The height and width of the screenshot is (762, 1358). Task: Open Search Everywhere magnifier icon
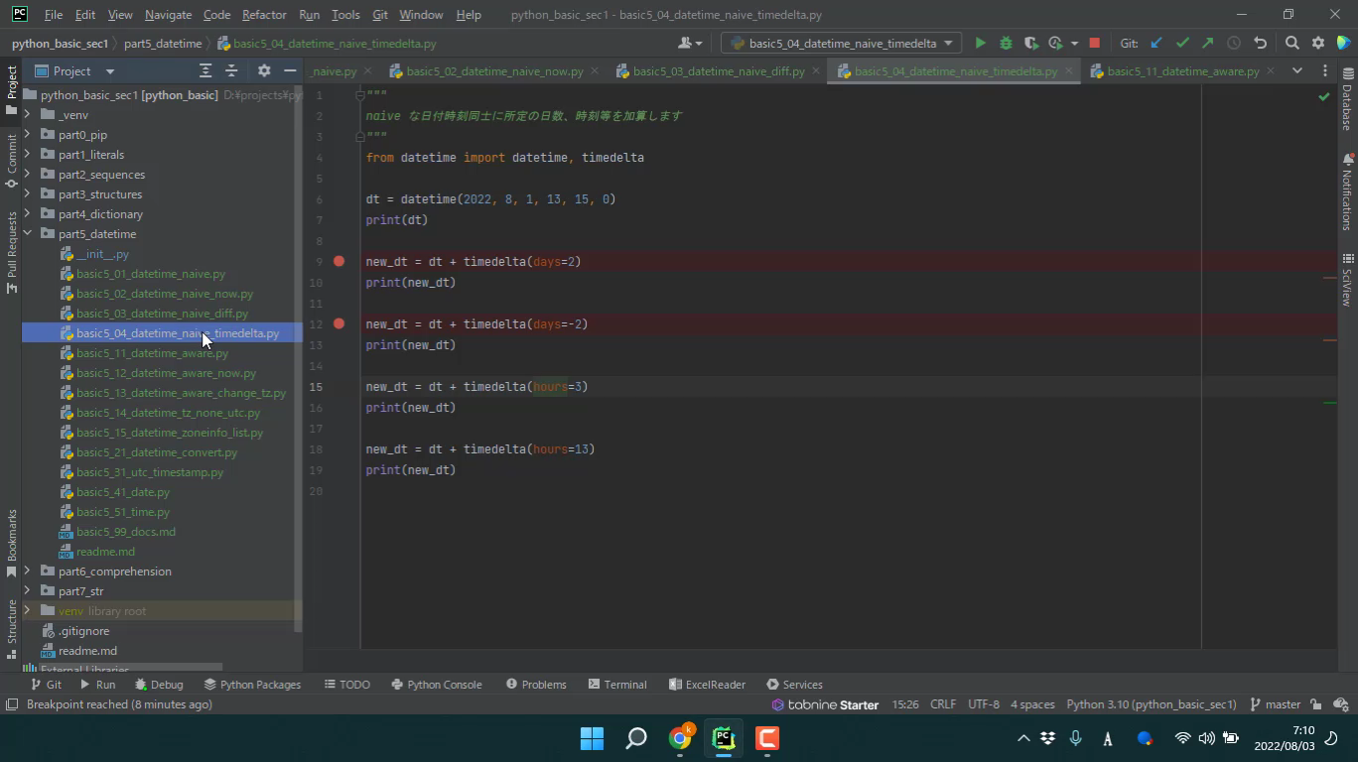pyautogui.click(x=1291, y=44)
